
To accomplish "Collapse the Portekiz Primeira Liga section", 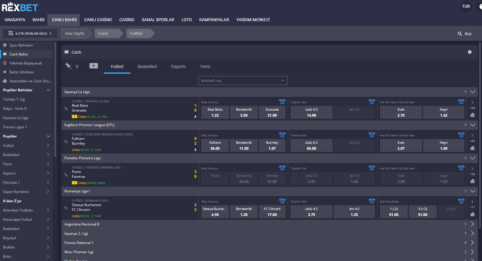I will (473, 158).
